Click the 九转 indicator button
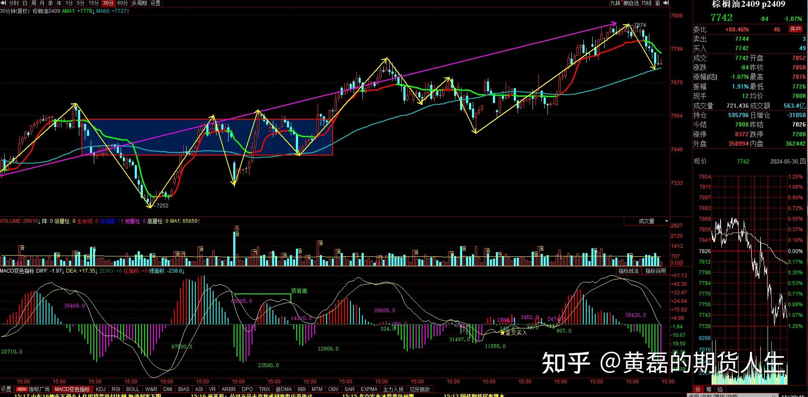This screenshot has height=397, width=808. 615,3
